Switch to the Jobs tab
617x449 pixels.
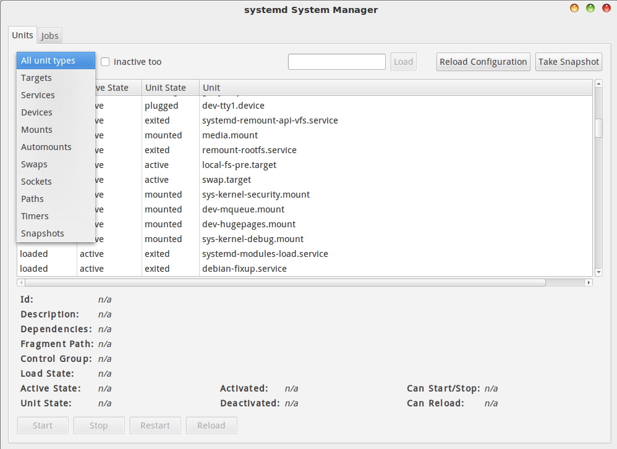(x=49, y=36)
